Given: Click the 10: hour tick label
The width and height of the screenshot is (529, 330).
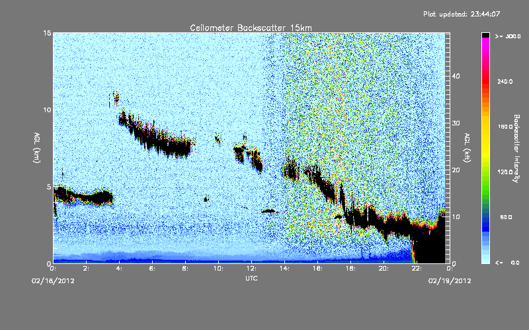Looking at the screenshot, I should tap(218, 269).
